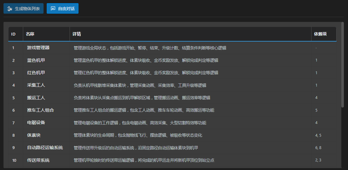Viewport: 348px width, 170px height.
Task: Click the 管理推车工人组合的搬运逻辑 details text
Action: [144, 110]
